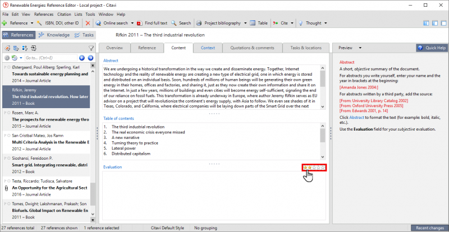Click the paperclip icon on Testa reference

pyautogui.click(x=6, y=188)
